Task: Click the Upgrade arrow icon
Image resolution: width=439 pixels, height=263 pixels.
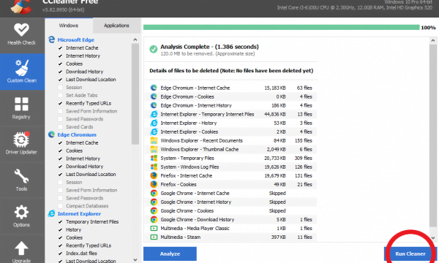Action: tap(21, 248)
